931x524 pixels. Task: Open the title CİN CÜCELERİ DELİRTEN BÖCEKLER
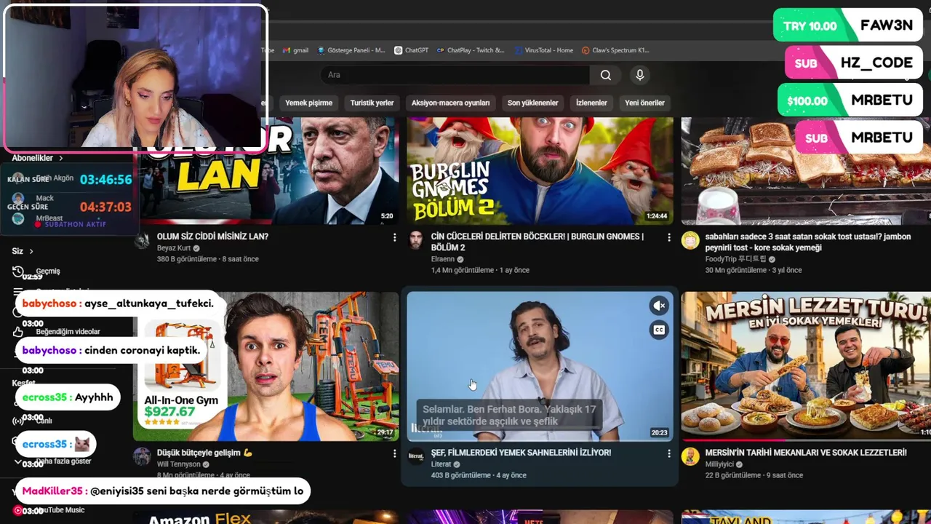point(537,242)
